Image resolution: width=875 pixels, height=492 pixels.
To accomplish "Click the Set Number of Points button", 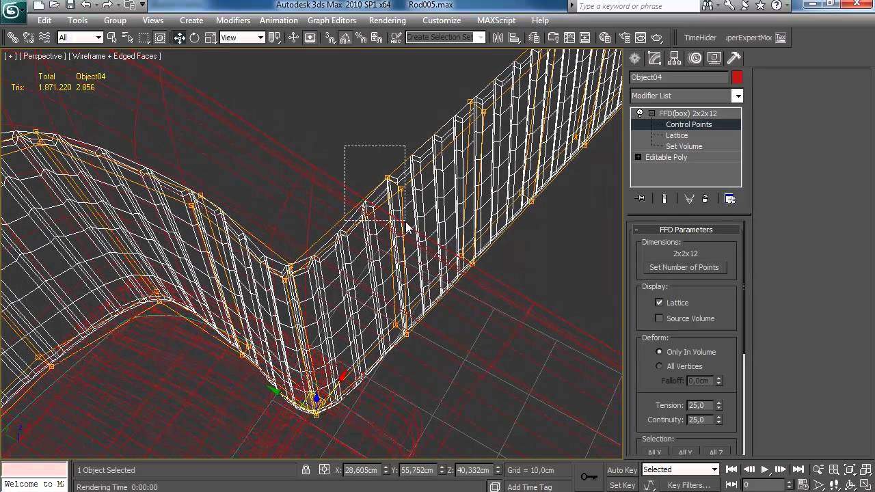I will tap(684, 267).
